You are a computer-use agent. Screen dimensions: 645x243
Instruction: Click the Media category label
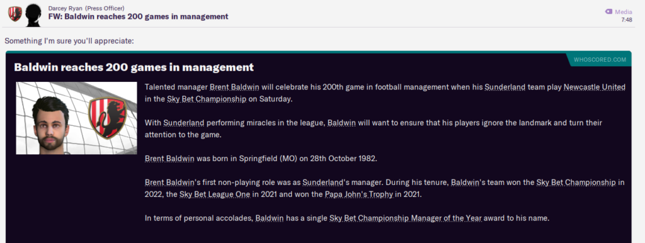tap(624, 12)
